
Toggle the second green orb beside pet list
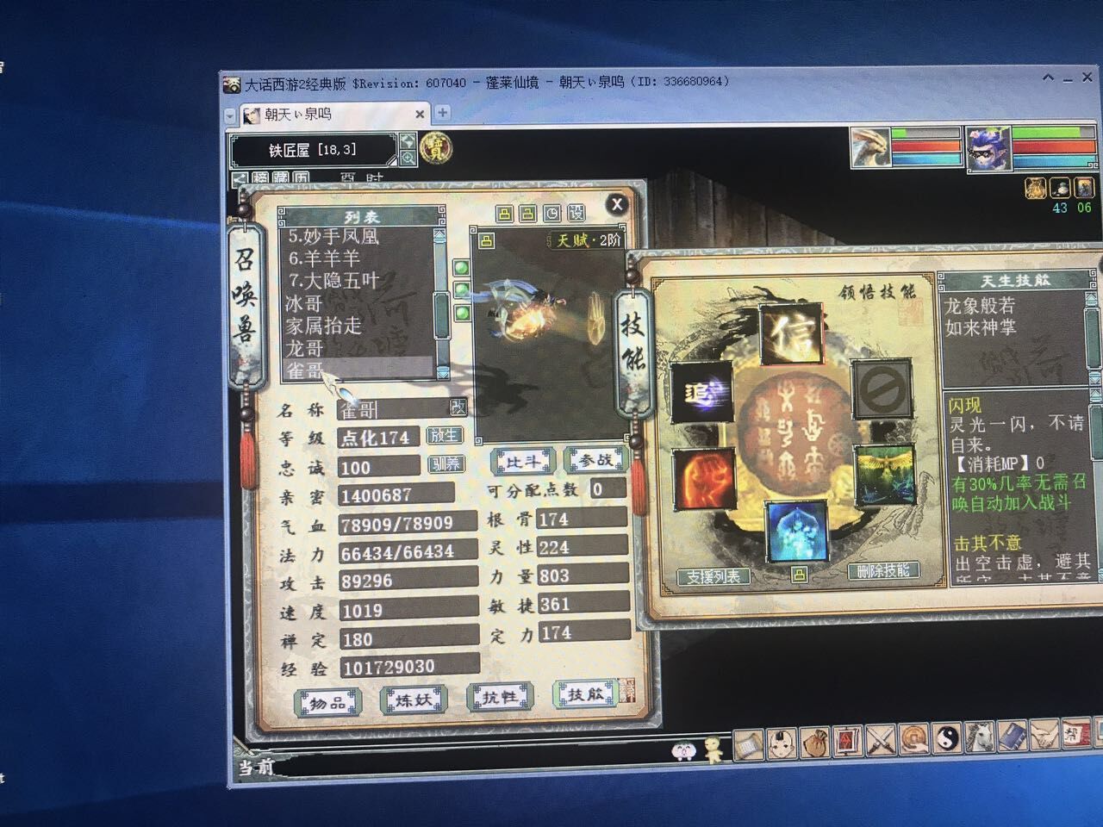[462, 289]
